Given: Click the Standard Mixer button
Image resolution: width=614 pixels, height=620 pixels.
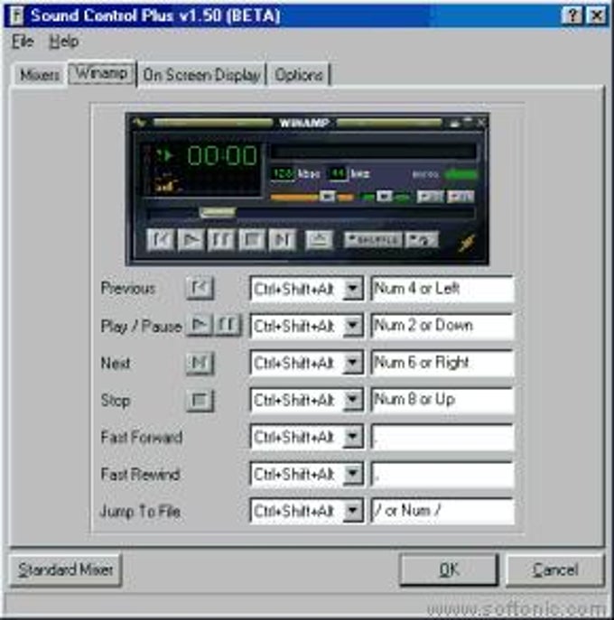Looking at the screenshot, I should point(65,569).
